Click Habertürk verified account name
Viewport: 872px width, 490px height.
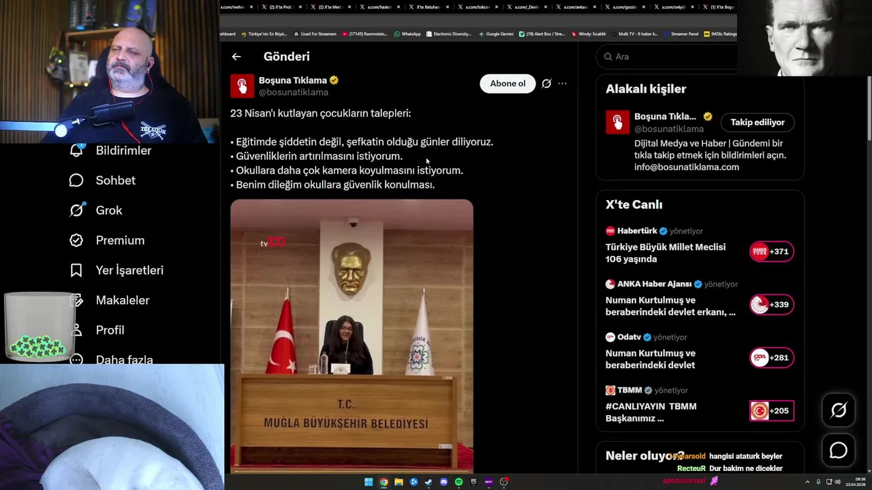pyautogui.click(x=637, y=231)
